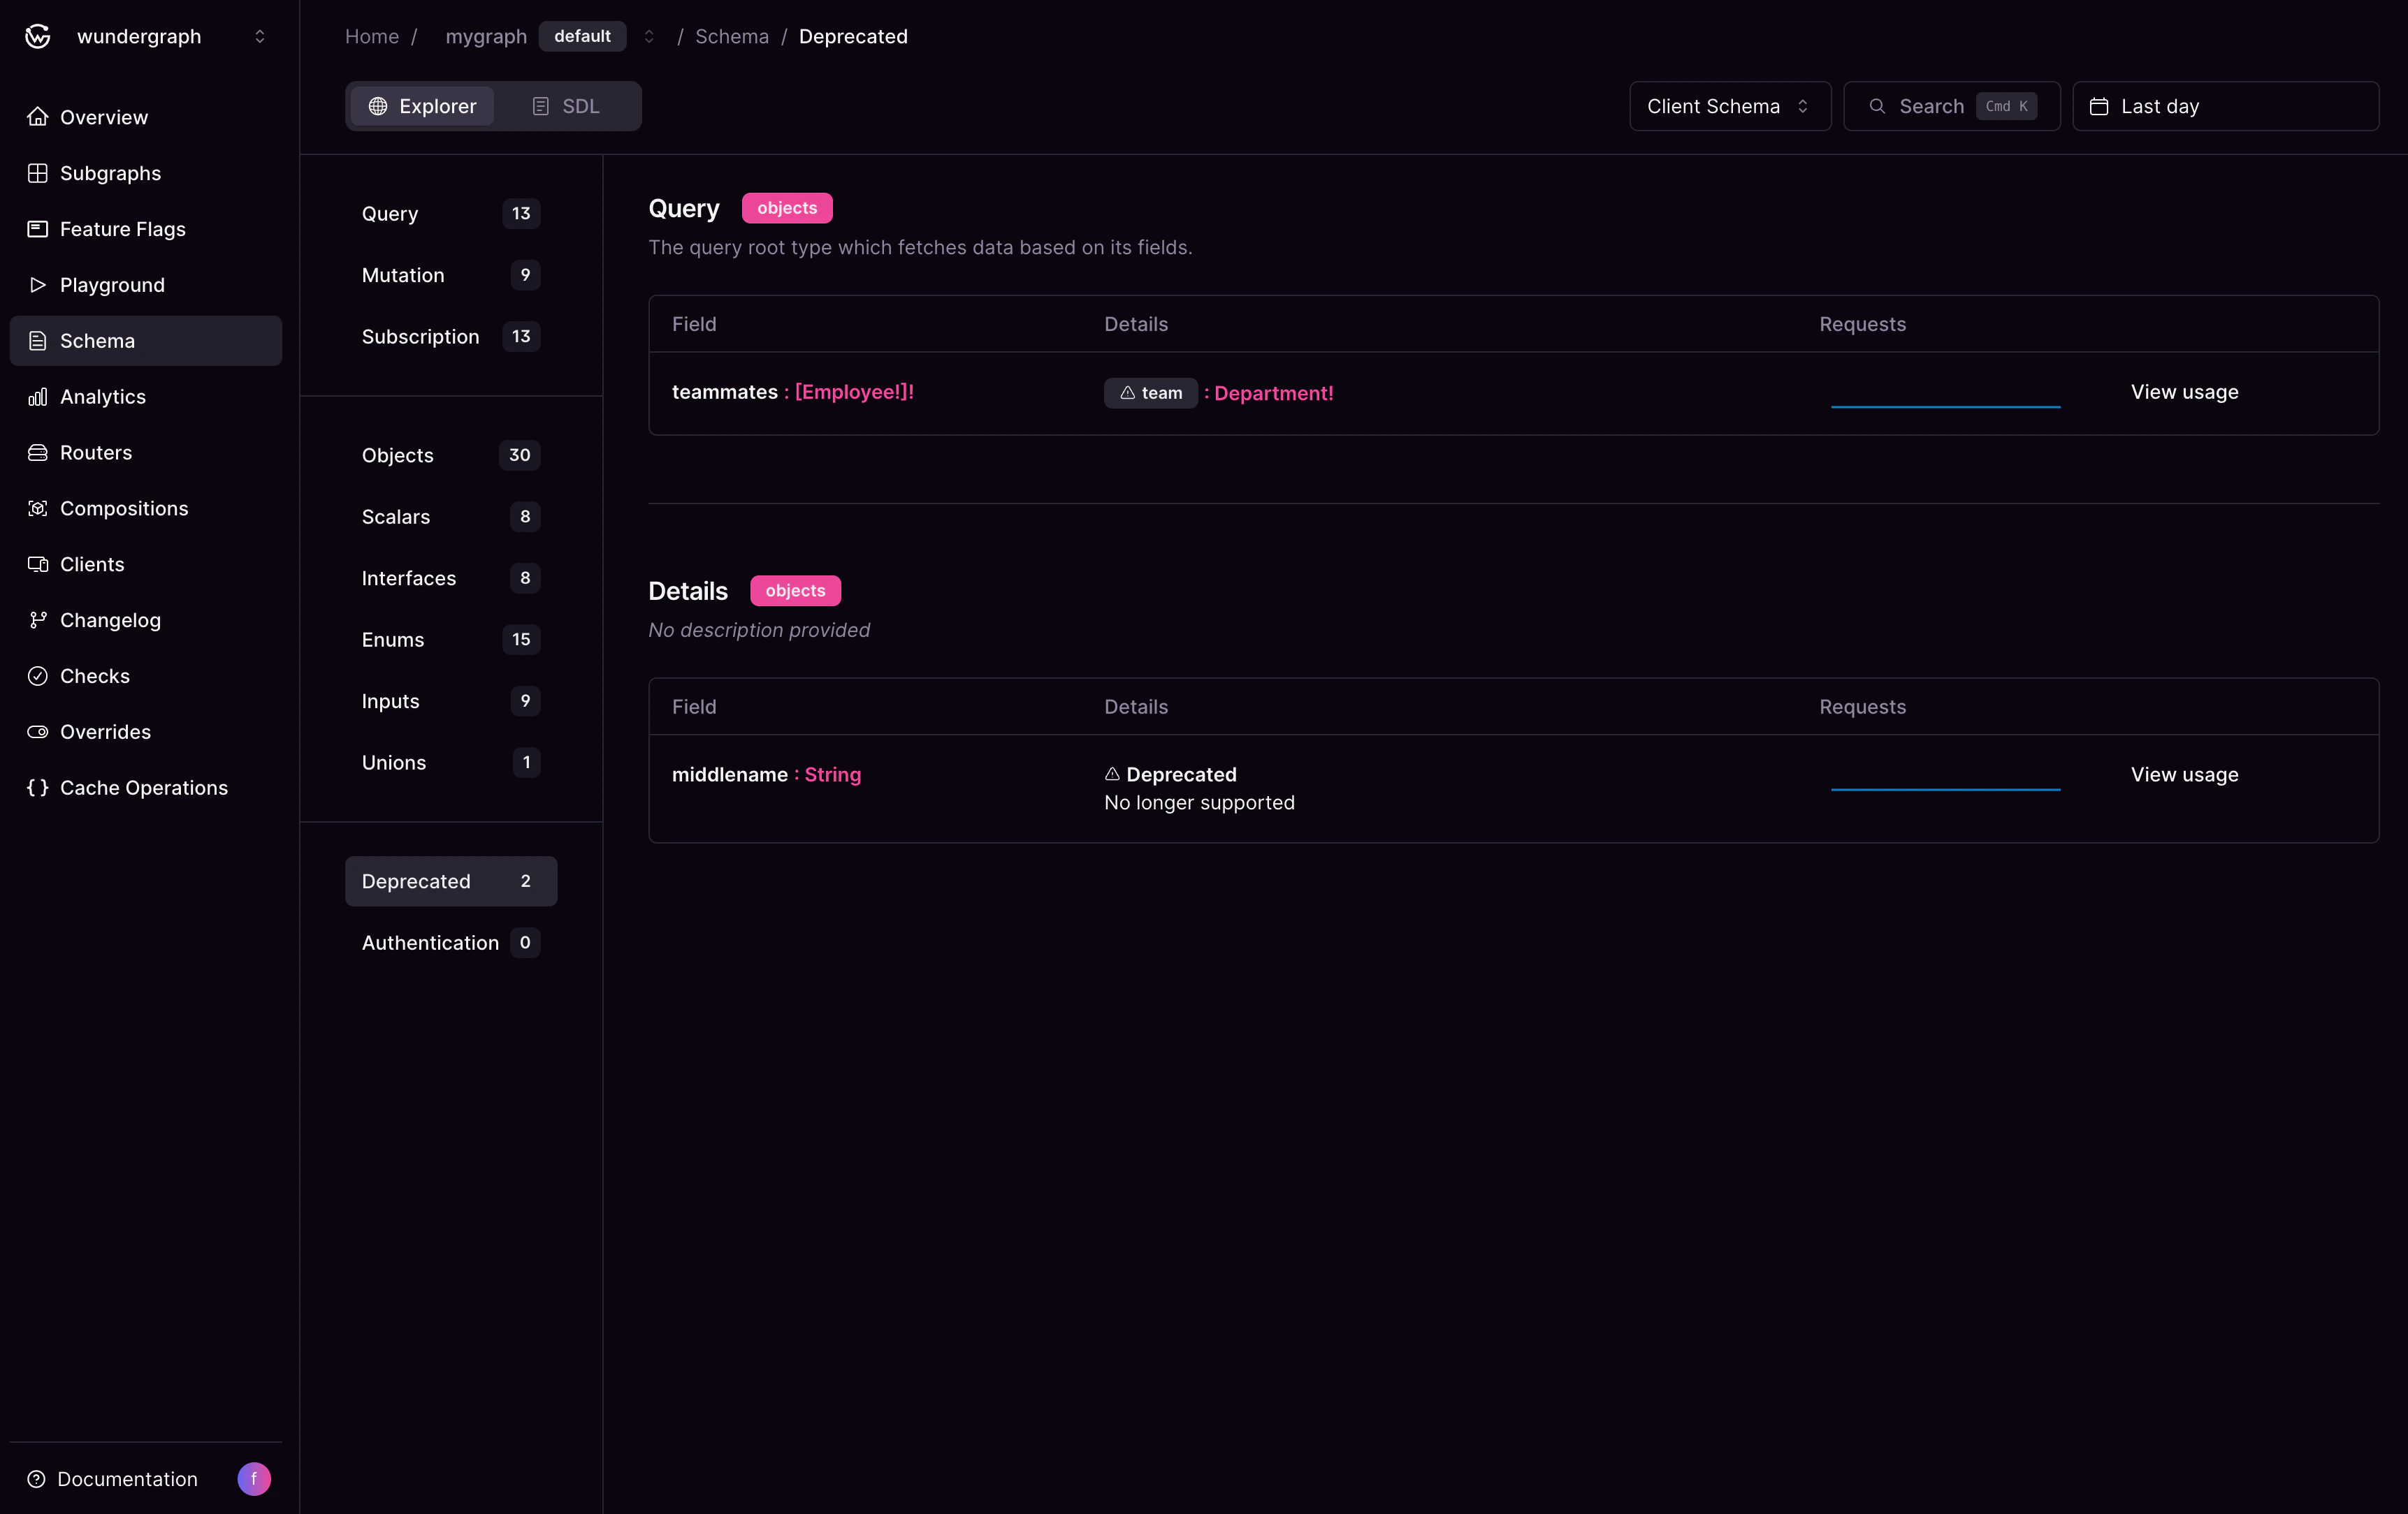Click the Overrides toggle icon
Image resolution: width=2408 pixels, height=1514 pixels.
coord(37,732)
